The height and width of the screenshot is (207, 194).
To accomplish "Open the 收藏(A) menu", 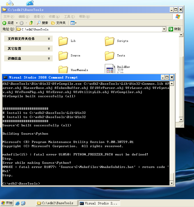I will [54, 17].
